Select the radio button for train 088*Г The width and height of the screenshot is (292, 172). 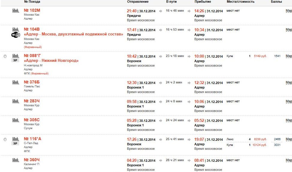(x=5, y=56)
